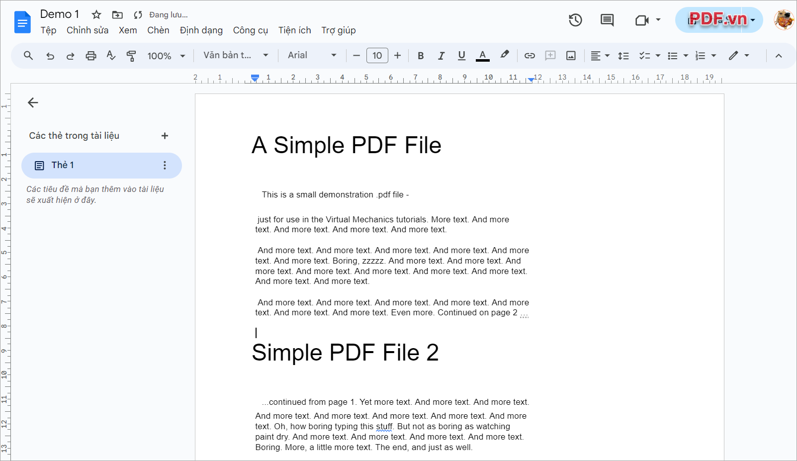Click the font size field

pos(377,56)
